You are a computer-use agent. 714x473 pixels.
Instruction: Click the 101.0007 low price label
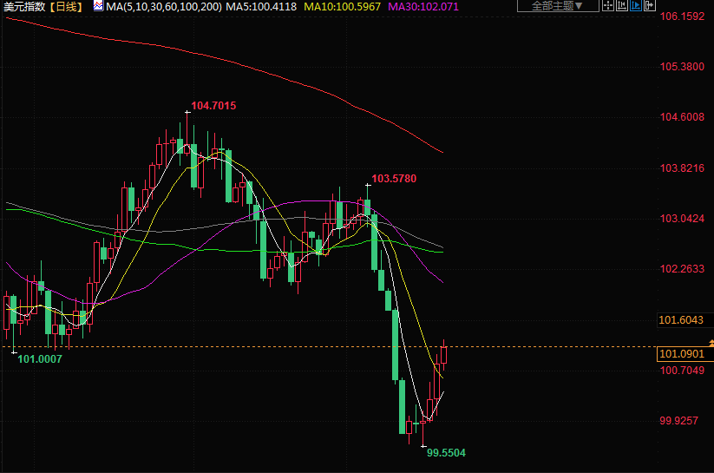pos(40,359)
